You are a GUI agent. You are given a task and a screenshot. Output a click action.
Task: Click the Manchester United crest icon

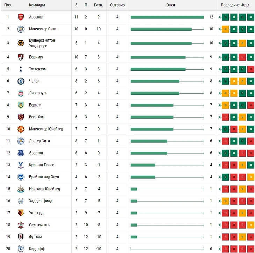click(x=21, y=129)
